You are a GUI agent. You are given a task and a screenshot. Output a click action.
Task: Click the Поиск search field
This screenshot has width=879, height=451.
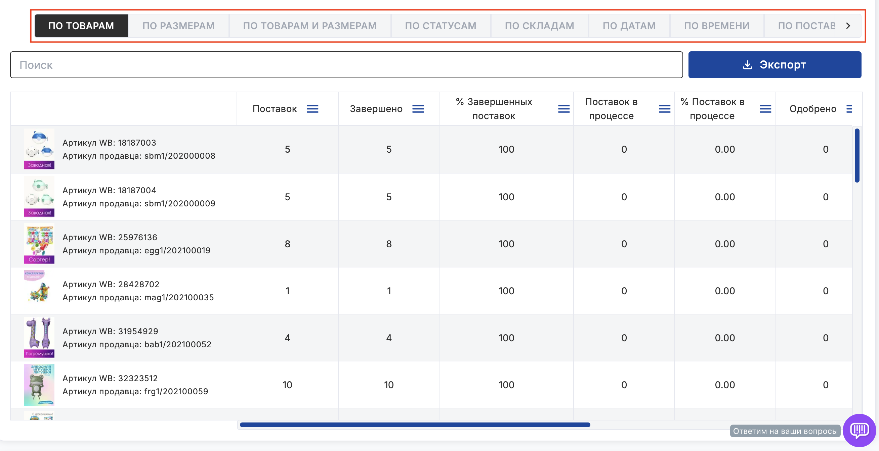(x=346, y=65)
